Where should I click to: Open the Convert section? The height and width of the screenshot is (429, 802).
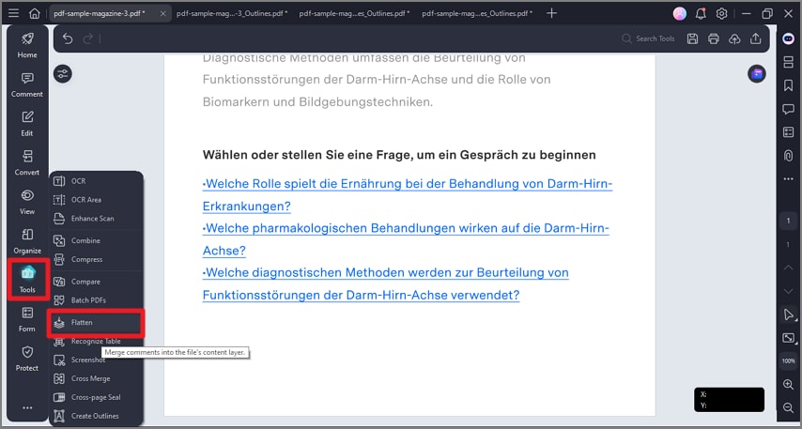pyautogui.click(x=27, y=163)
